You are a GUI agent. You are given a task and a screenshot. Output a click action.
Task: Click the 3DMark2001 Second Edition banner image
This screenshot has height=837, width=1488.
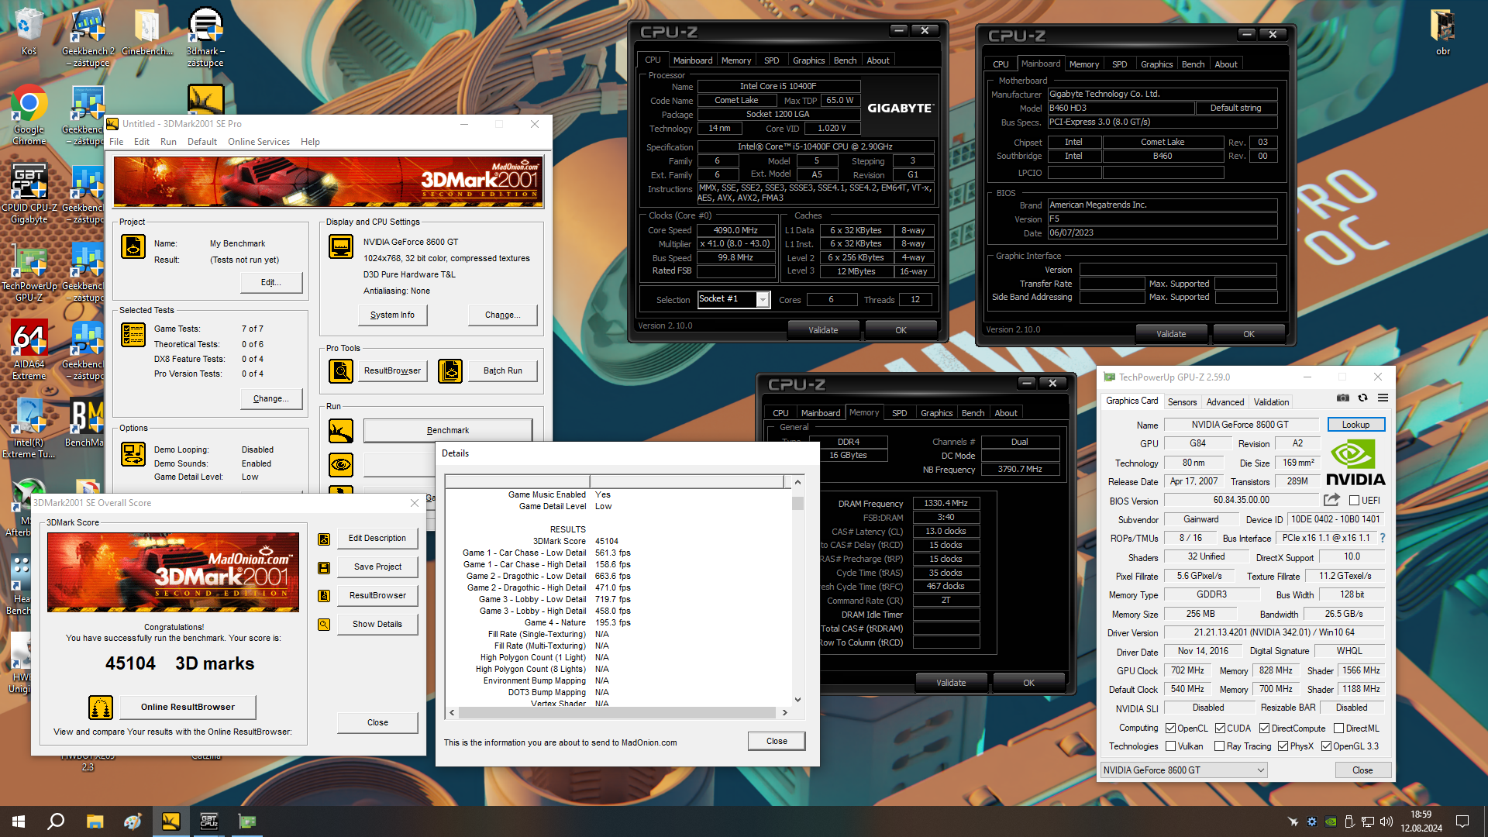(329, 181)
